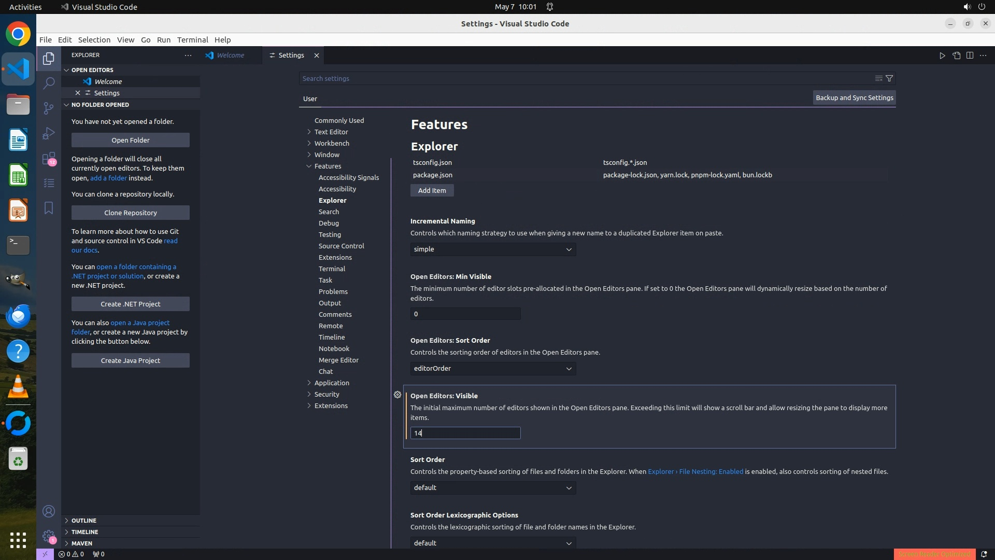Open the Terminal menu
This screenshot has height=560, width=995.
pos(192,40)
